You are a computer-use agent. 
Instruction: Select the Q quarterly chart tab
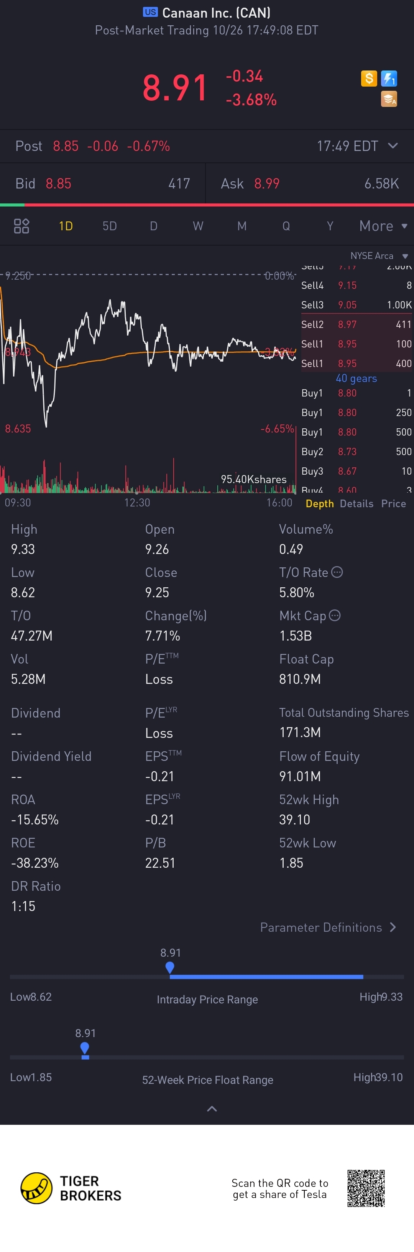click(x=286, y=226)
